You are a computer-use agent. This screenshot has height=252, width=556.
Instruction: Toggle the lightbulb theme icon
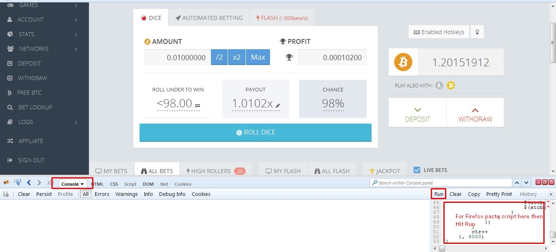tap(477, 32)
